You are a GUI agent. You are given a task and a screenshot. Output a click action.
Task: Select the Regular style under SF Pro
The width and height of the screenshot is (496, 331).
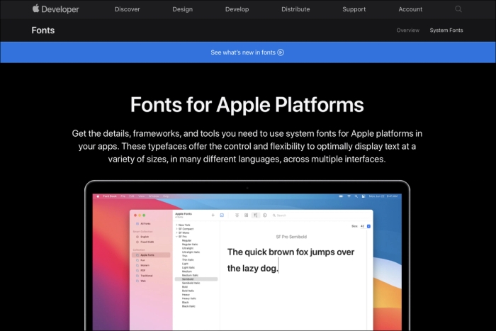point(186,240)
